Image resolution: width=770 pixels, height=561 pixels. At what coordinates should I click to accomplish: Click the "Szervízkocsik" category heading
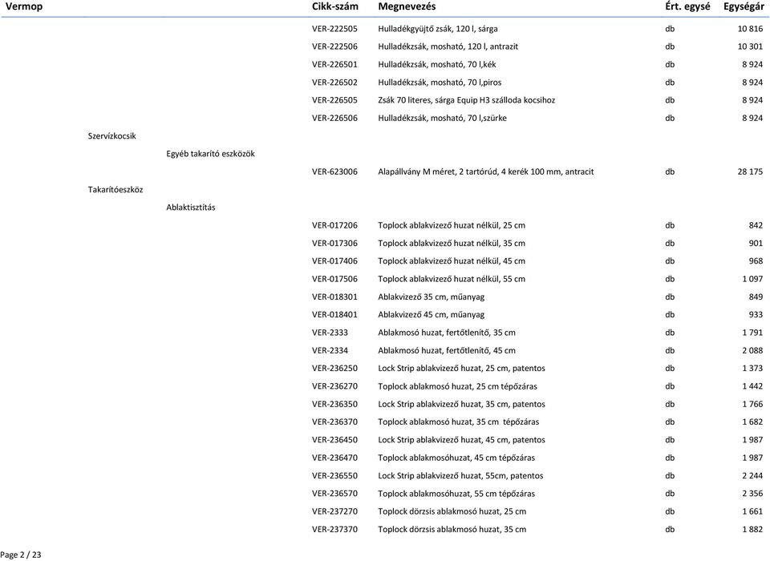[x=112, y=136]
